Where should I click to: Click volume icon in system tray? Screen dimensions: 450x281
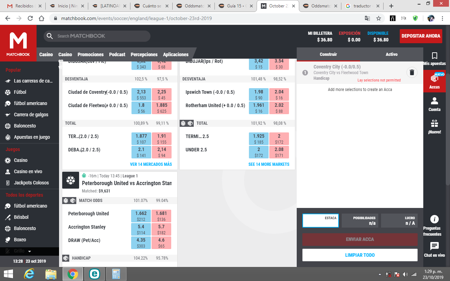click(x=405, y=274)
